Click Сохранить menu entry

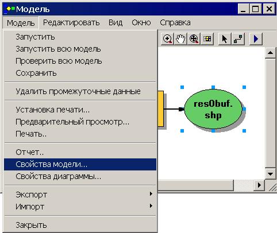[80, 73]
